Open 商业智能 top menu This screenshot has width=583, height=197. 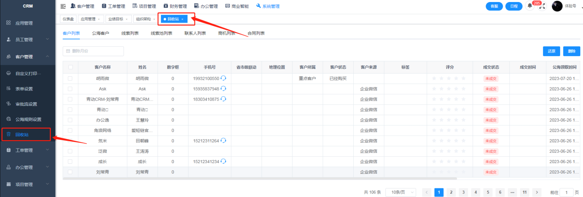(x=237, y=6)
